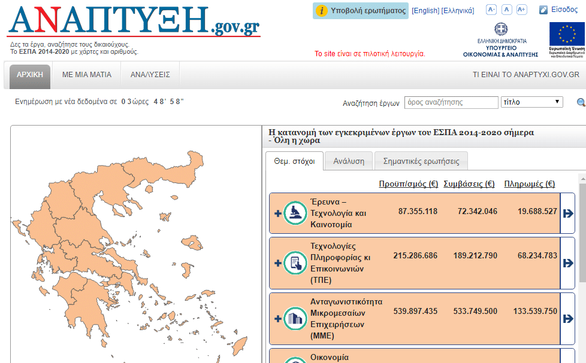Click the Ανταγωνιστικότητα Μικρομεσαίων Επιχειρήσεων label
This screenshot has height=363, width=586.
tap(346, 319)
